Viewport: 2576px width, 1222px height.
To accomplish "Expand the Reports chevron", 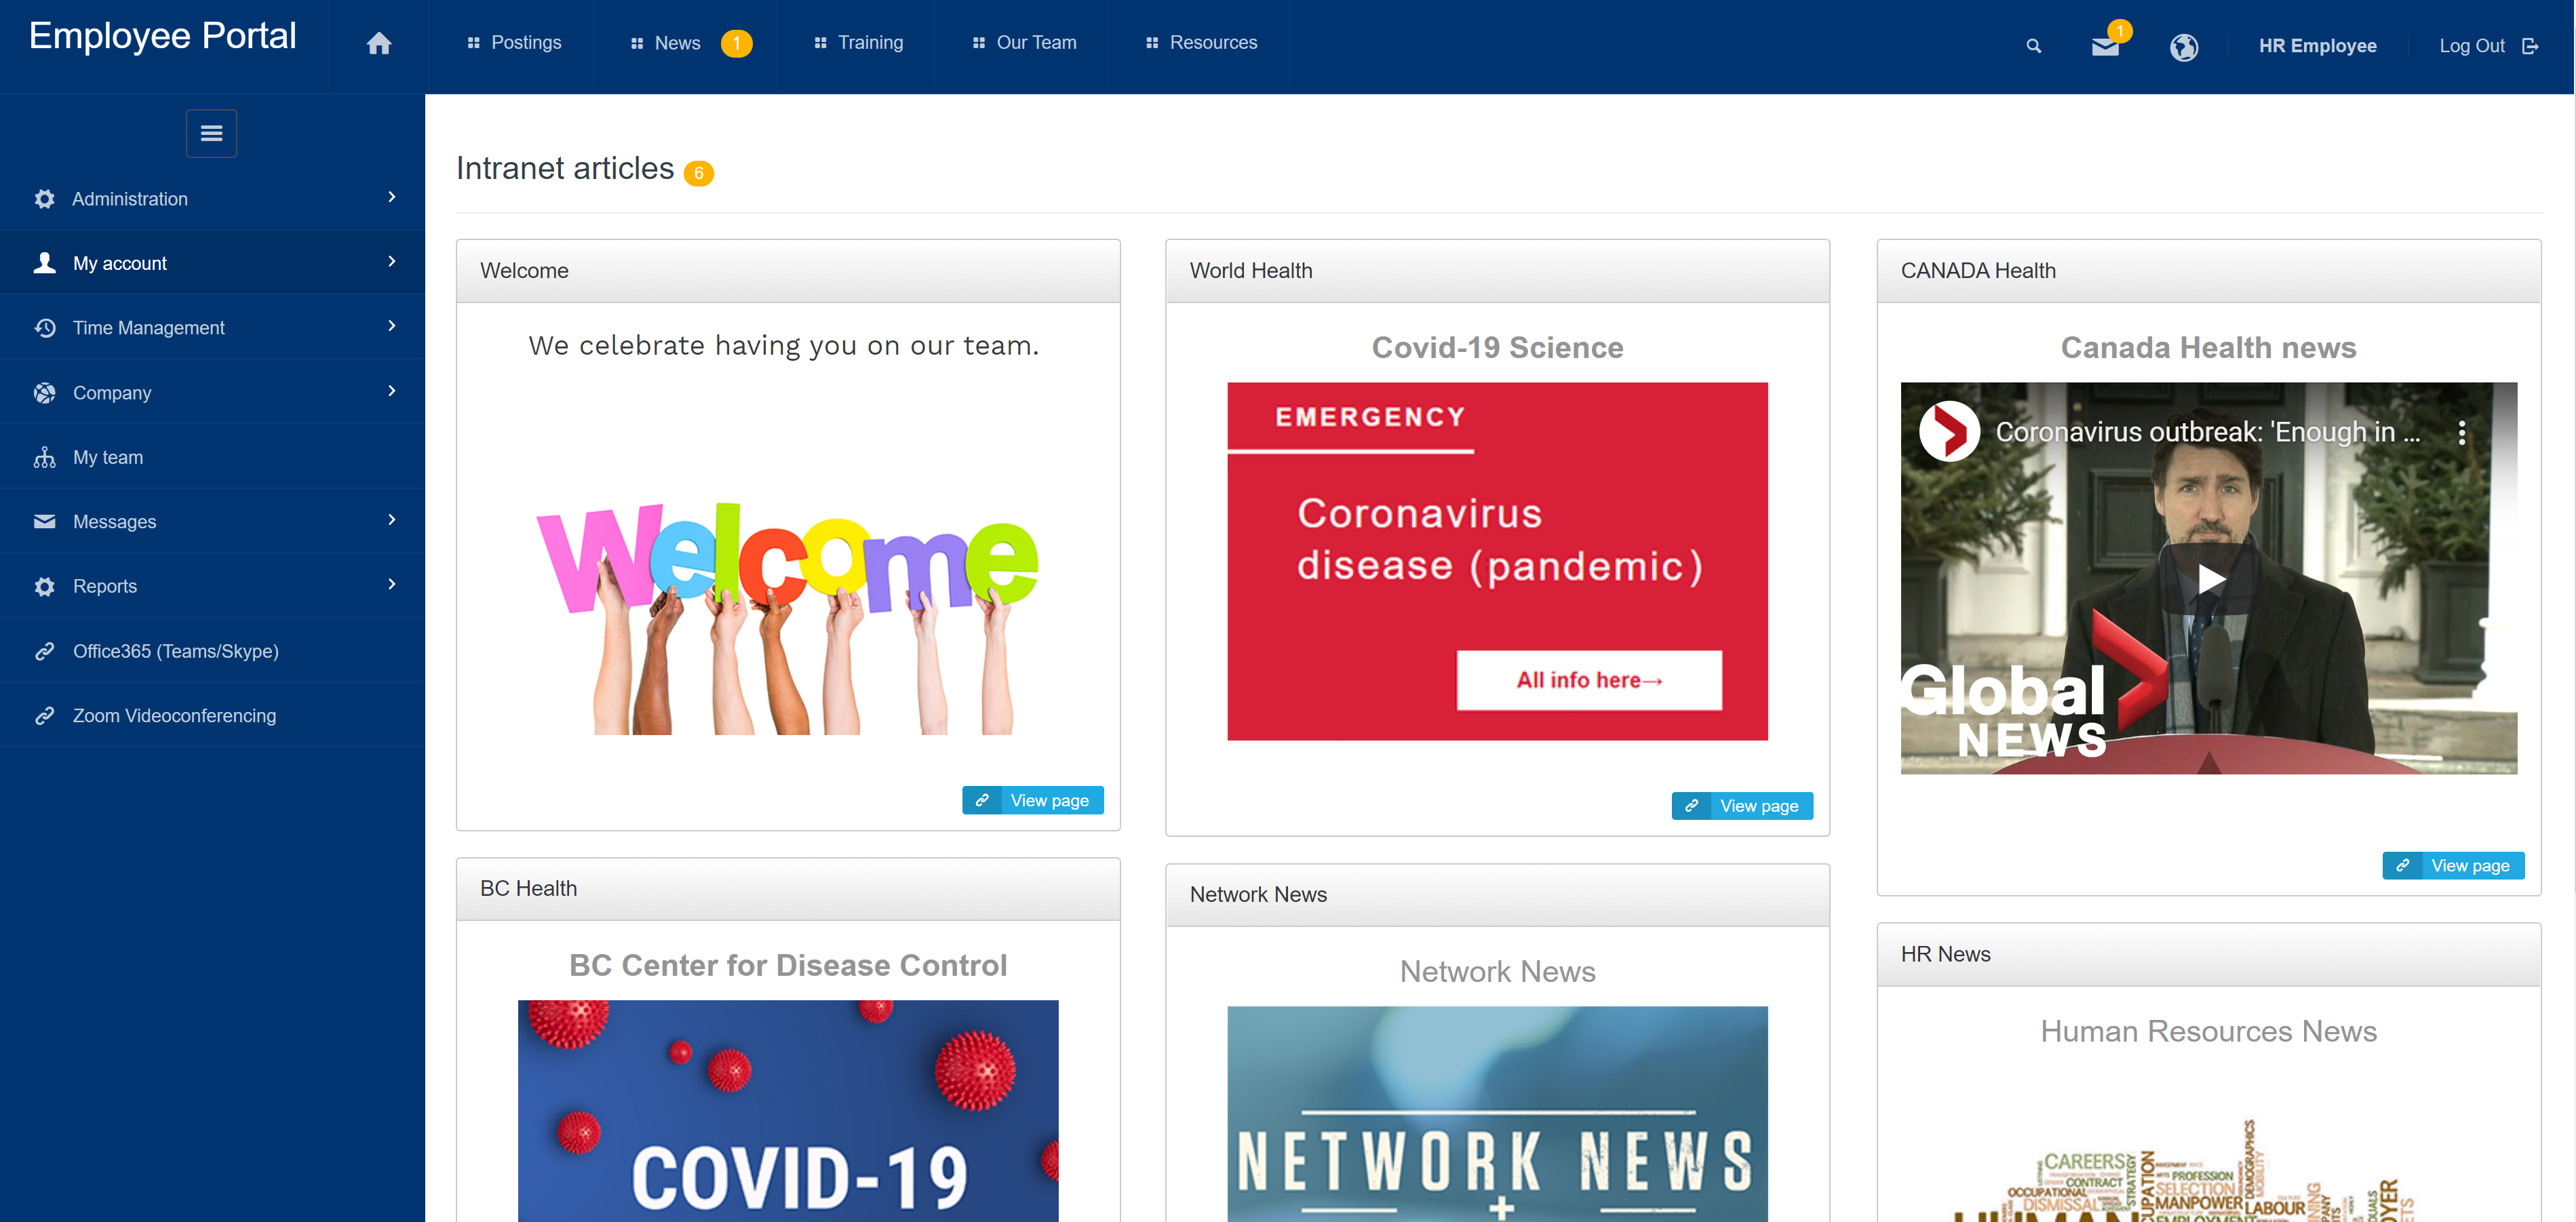I will click(391, 584).
